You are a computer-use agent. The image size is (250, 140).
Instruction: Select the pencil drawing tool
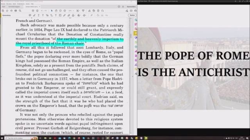[64, 15]
